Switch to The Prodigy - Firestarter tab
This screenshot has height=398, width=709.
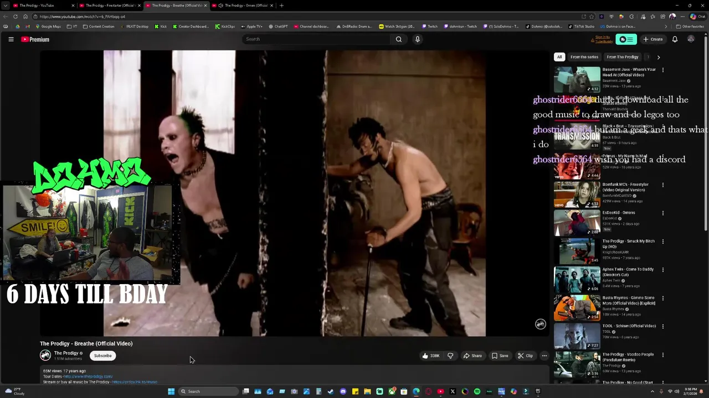point(110,6)
